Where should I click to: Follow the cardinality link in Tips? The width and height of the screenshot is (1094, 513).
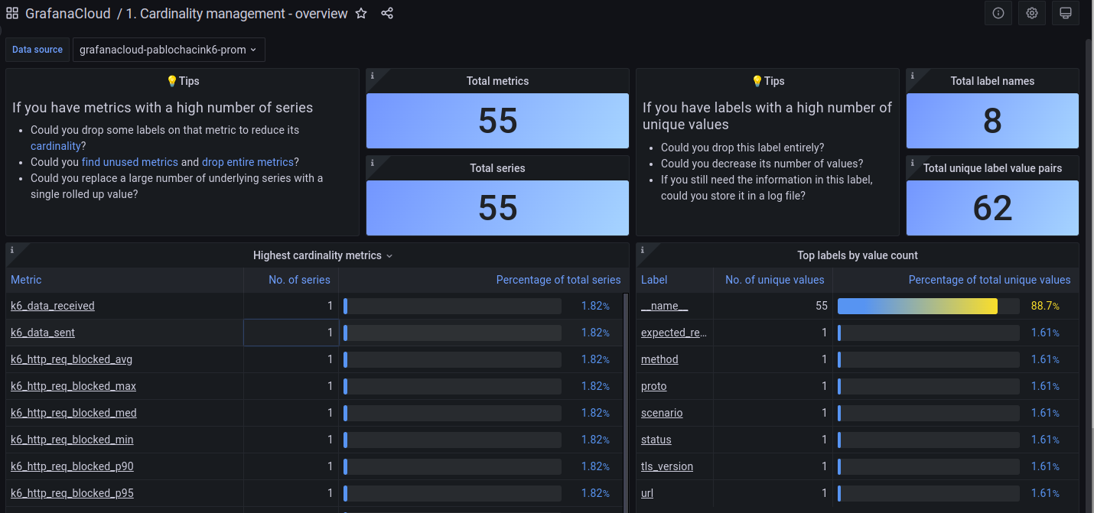pyautogui.click(x=56, y=145)
